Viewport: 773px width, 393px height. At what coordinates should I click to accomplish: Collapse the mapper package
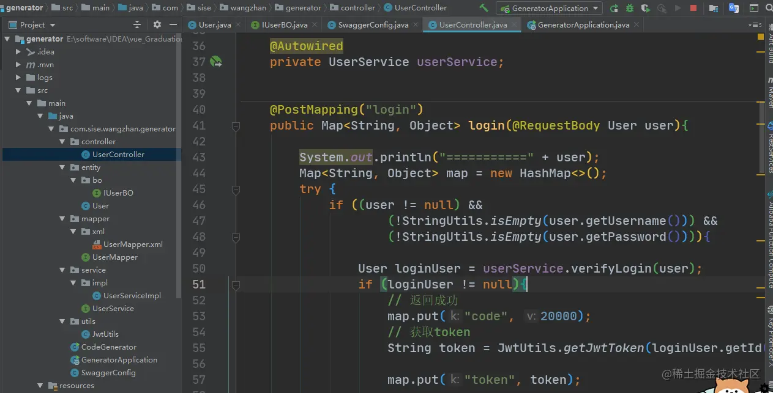pyautogui.click(x=62, y=219)
